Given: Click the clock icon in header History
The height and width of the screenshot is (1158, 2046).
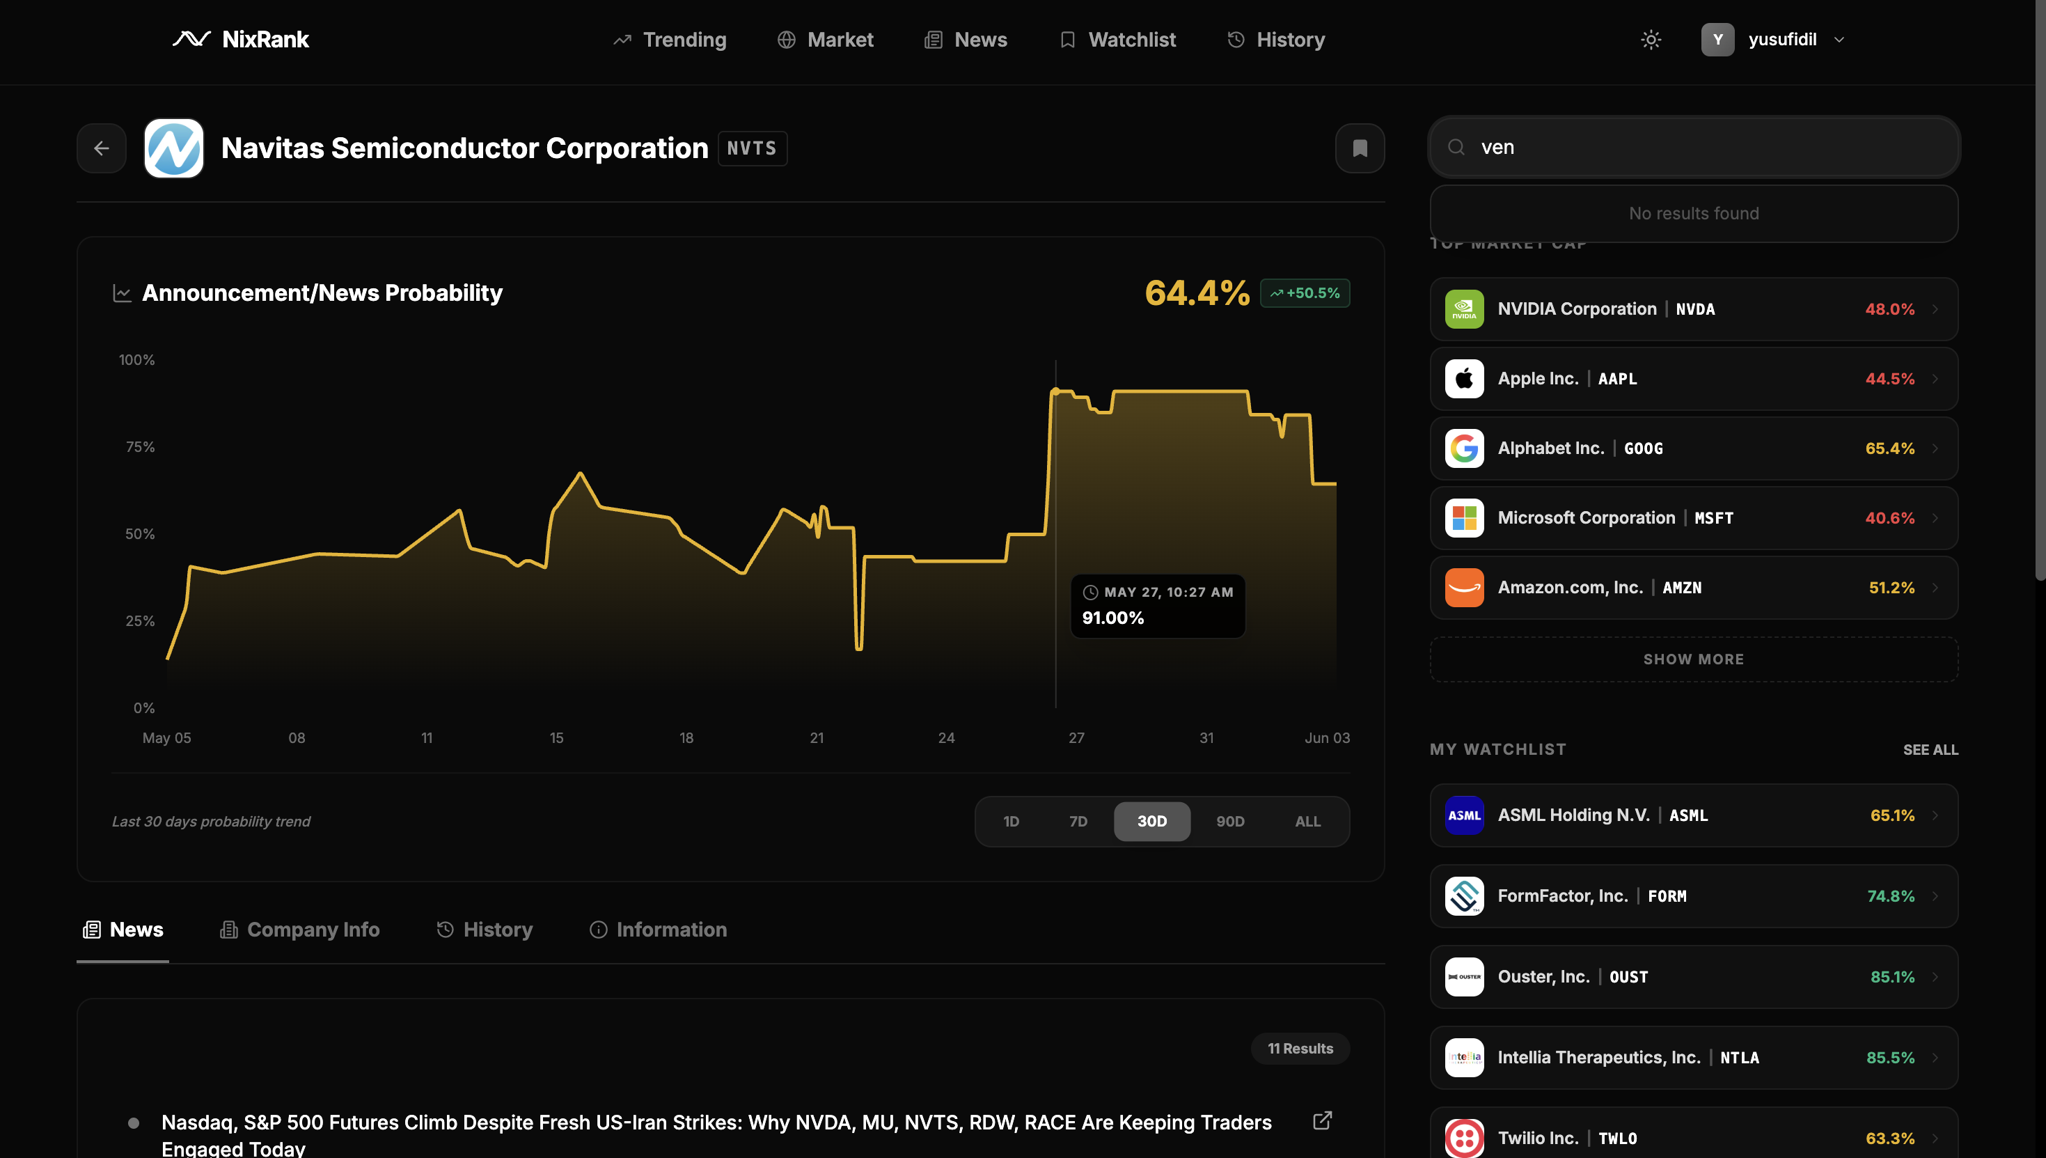Looking at the screenshot, I should (x=1236, y=40).
